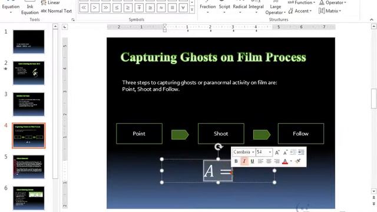The width and height of the screenshot is (377, 212).
Task: Insert the less-than-or-equal symbol
Action: click(117, 8)
